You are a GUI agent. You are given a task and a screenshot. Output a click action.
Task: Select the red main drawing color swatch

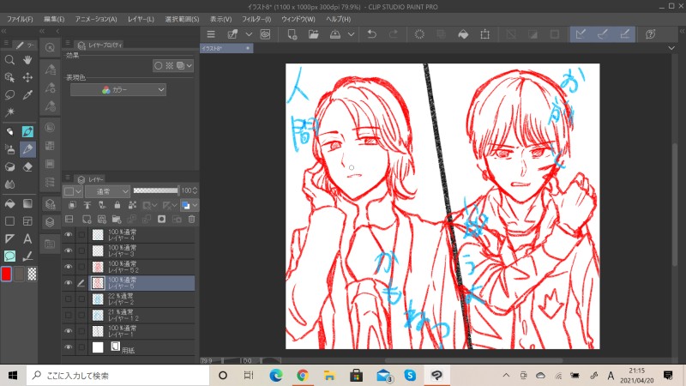pos(6,274)
